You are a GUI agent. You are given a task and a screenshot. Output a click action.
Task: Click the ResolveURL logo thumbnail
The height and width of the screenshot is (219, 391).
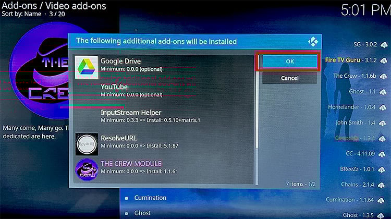[x=87, y=144]
